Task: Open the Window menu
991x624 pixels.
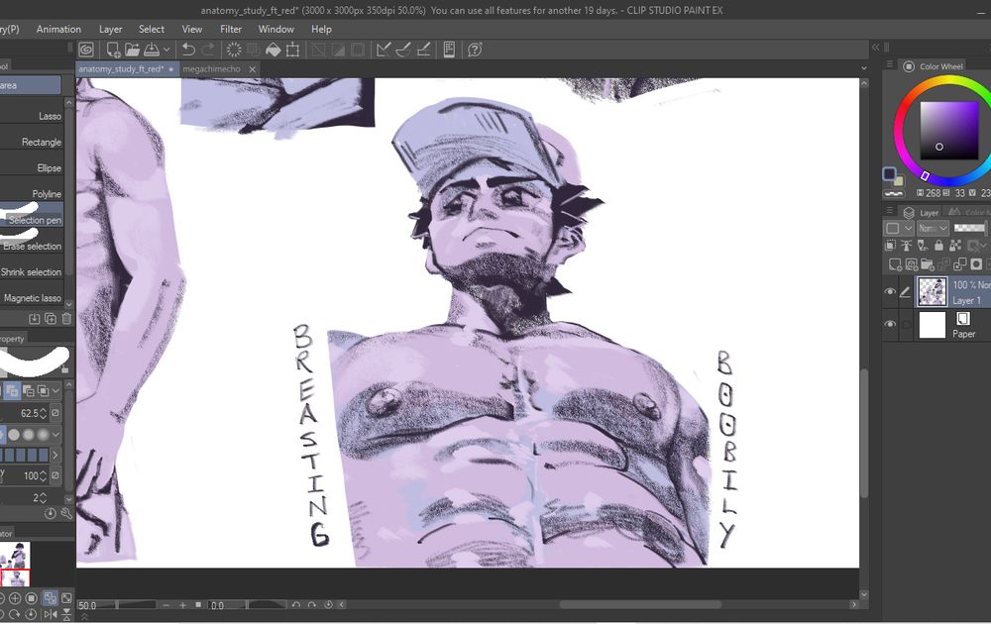Action: pyautogui.click(x=275, y=29)
